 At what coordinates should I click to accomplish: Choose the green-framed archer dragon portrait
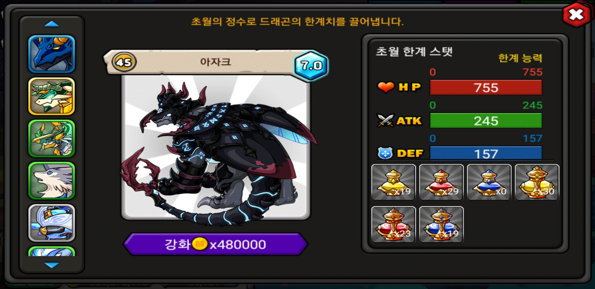(51, 139)
